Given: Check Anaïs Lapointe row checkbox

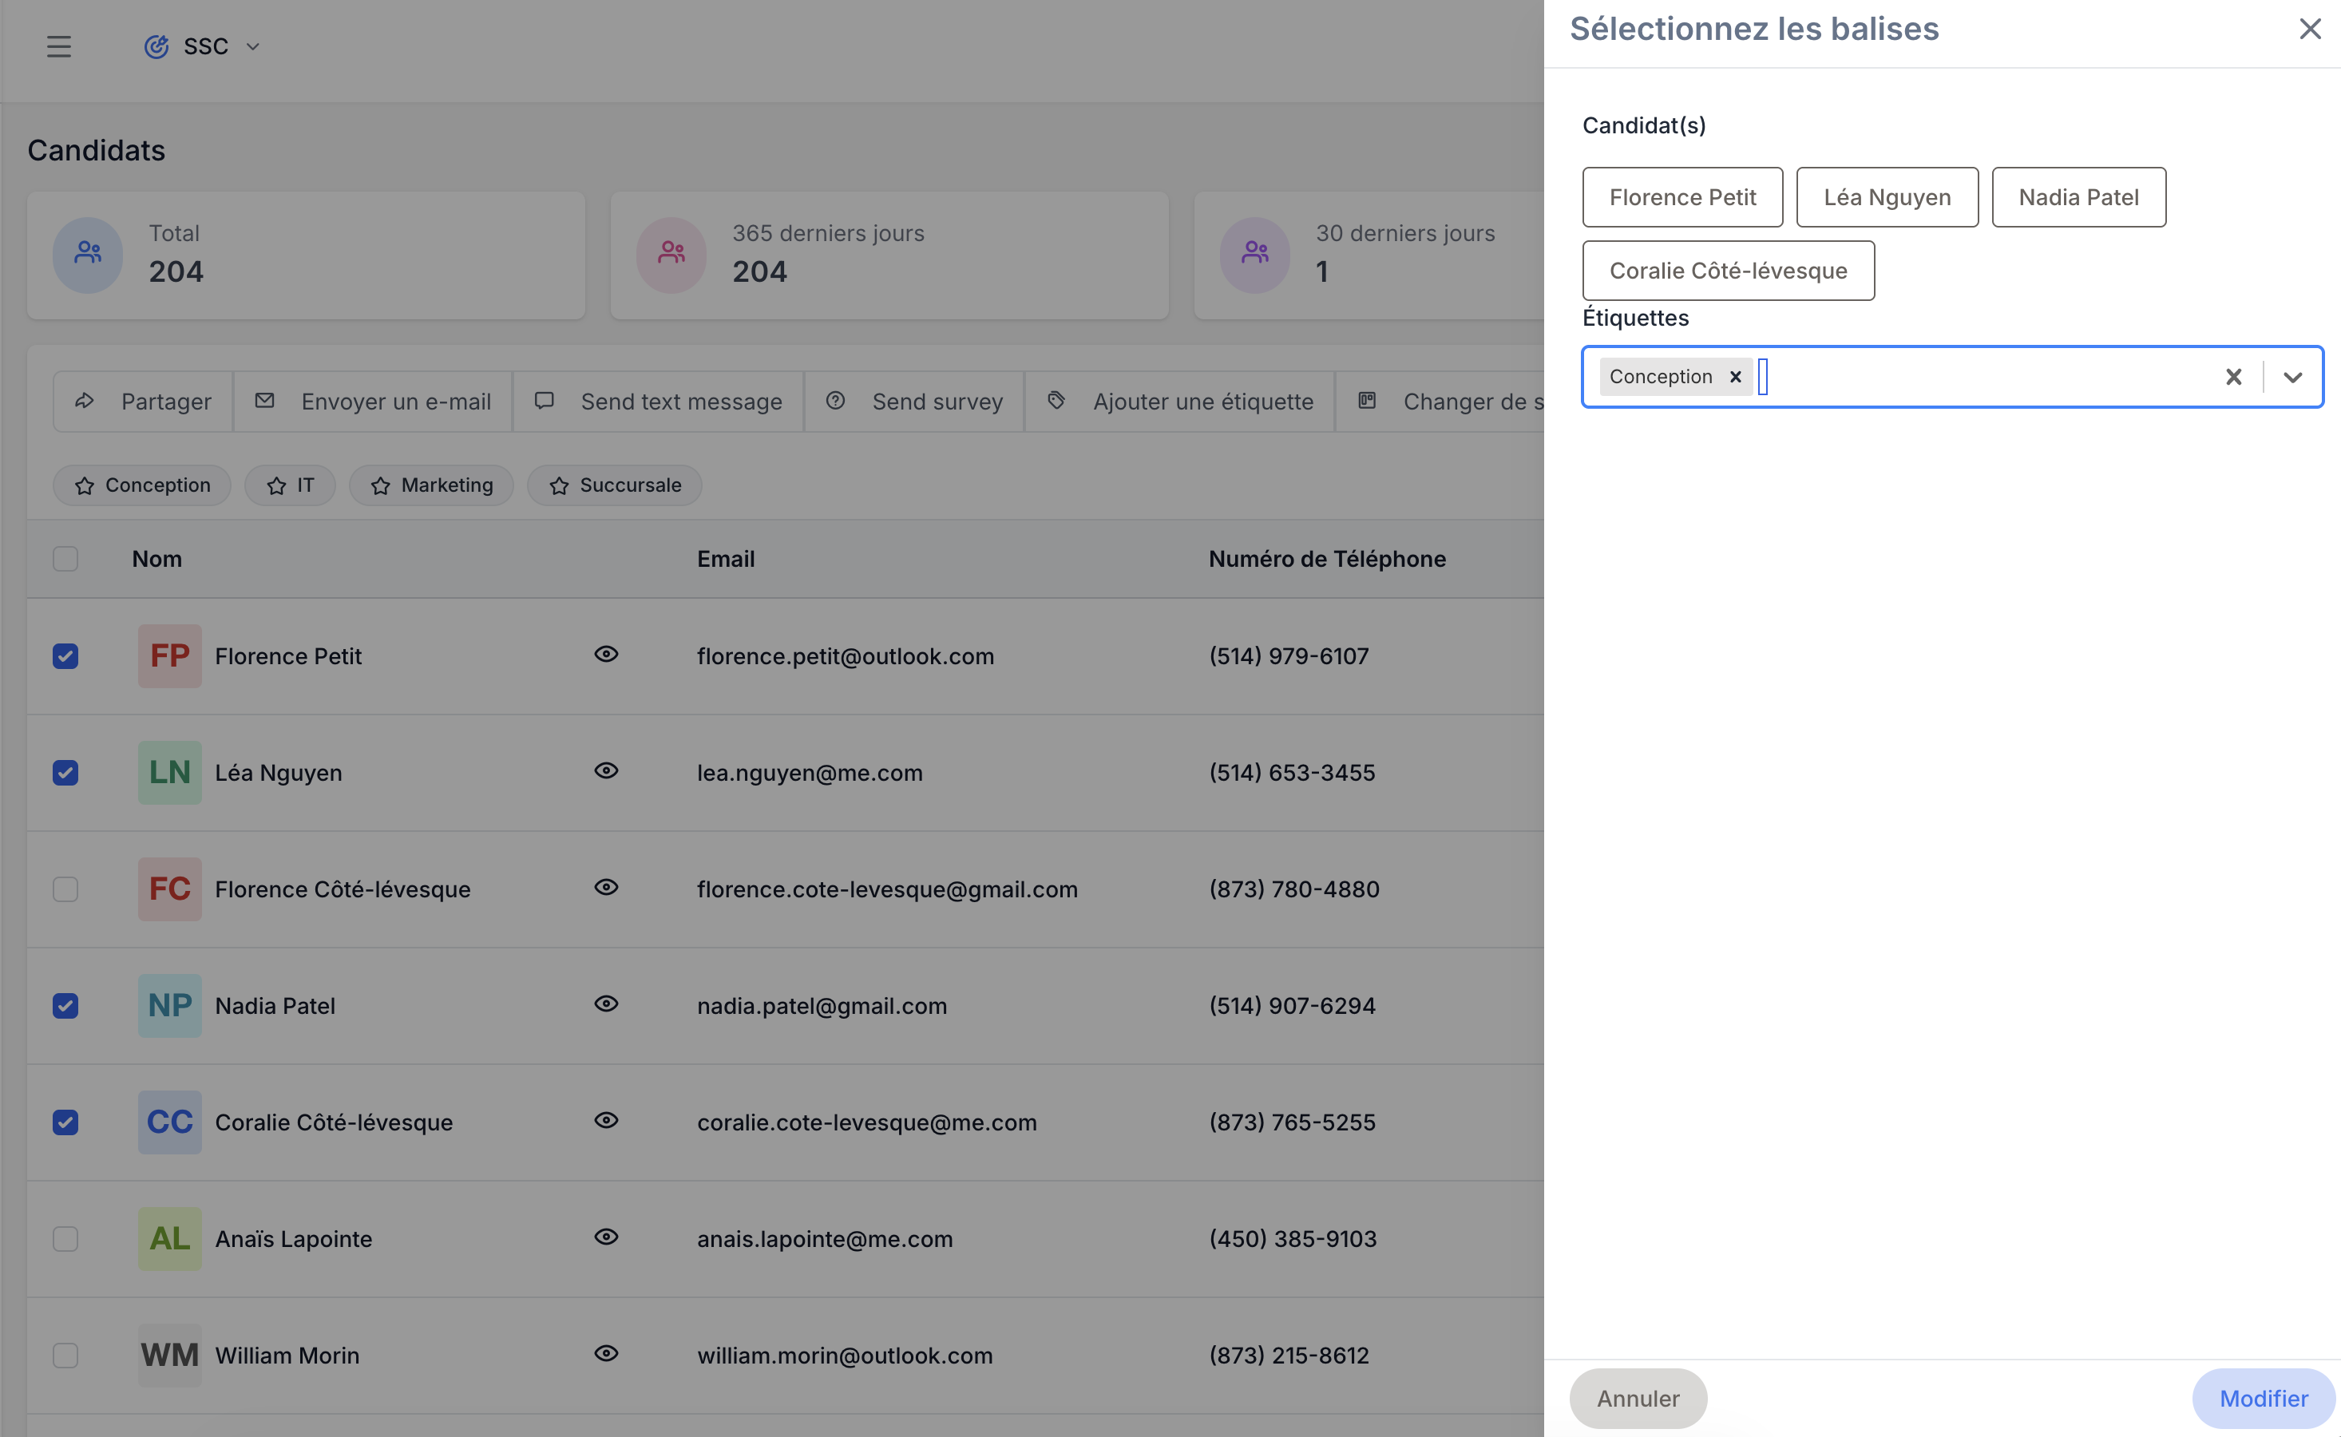Looking at the screenshot, I should coord(65,1238).
